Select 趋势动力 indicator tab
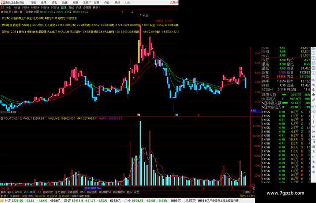This screenshot has width=316, height=203. click(48, 192)
